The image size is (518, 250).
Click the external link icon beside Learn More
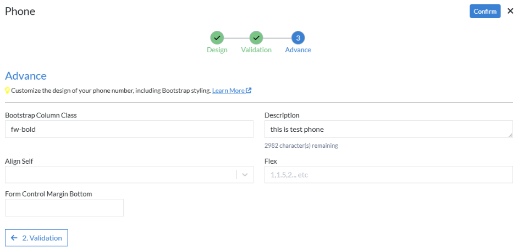[249, 91]
